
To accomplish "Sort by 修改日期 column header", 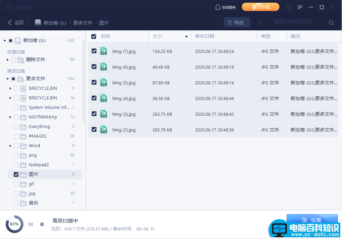I will point(205,36).
